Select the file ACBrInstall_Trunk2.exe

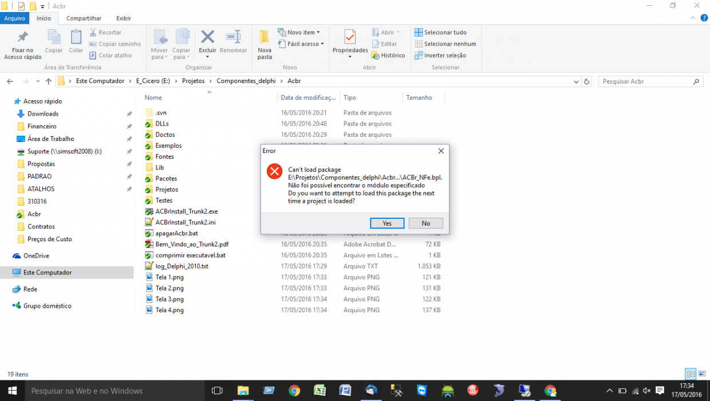tap(187, 211)
